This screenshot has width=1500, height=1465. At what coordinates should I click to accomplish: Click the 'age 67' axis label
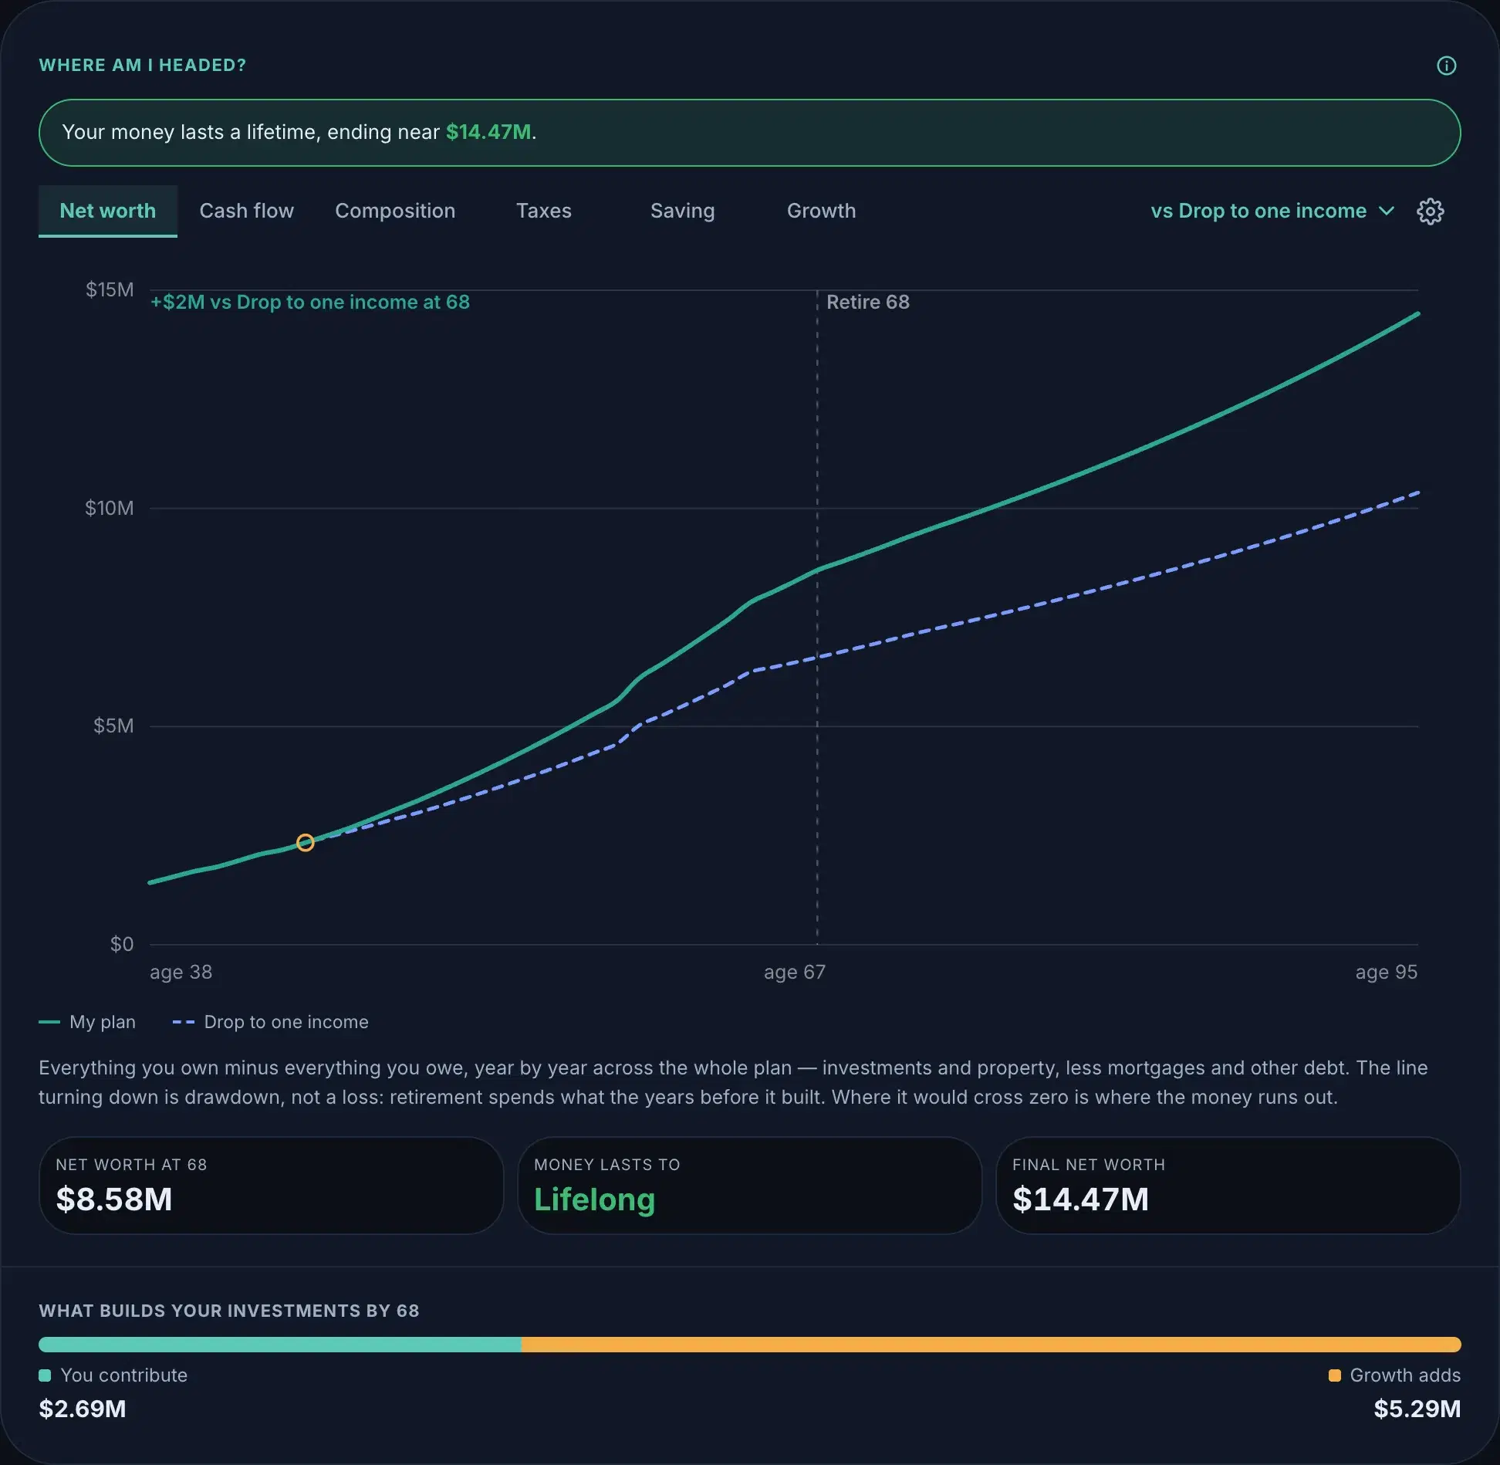[795, 973]
